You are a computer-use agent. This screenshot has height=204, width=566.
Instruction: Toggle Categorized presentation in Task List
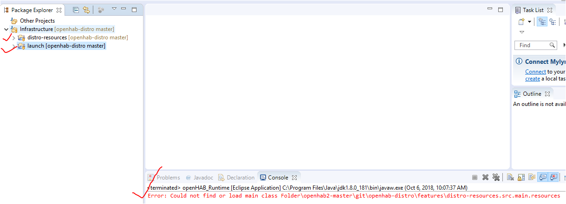point(542,22)
